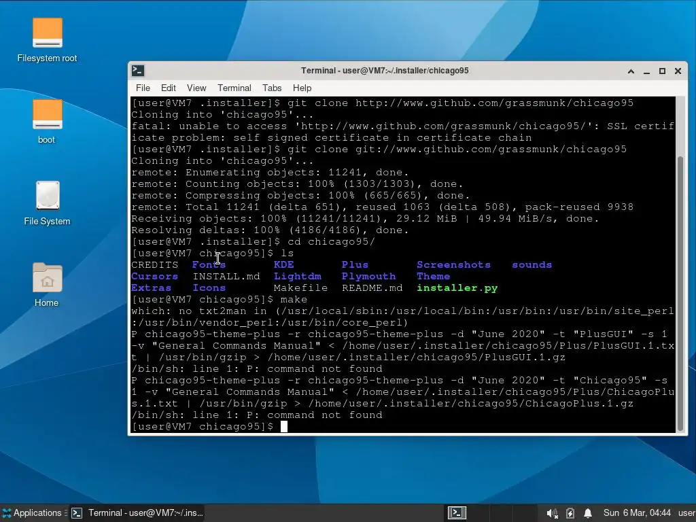Open the clock showing Sun 6 Mar, 04:44

point(637,512)
